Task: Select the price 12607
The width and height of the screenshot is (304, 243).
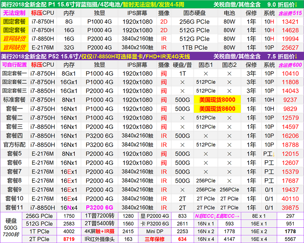Action: 290,163
